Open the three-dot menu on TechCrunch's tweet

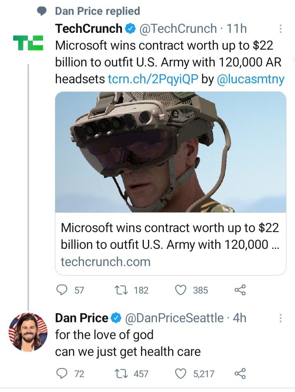click(x=280, y=29)
